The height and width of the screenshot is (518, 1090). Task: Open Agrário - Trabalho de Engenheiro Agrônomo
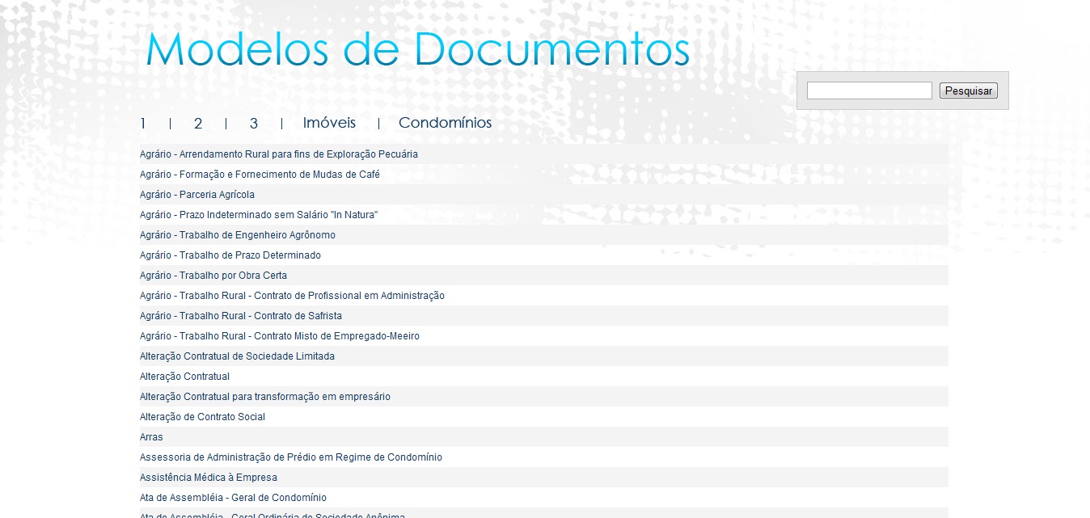(239, 234)
